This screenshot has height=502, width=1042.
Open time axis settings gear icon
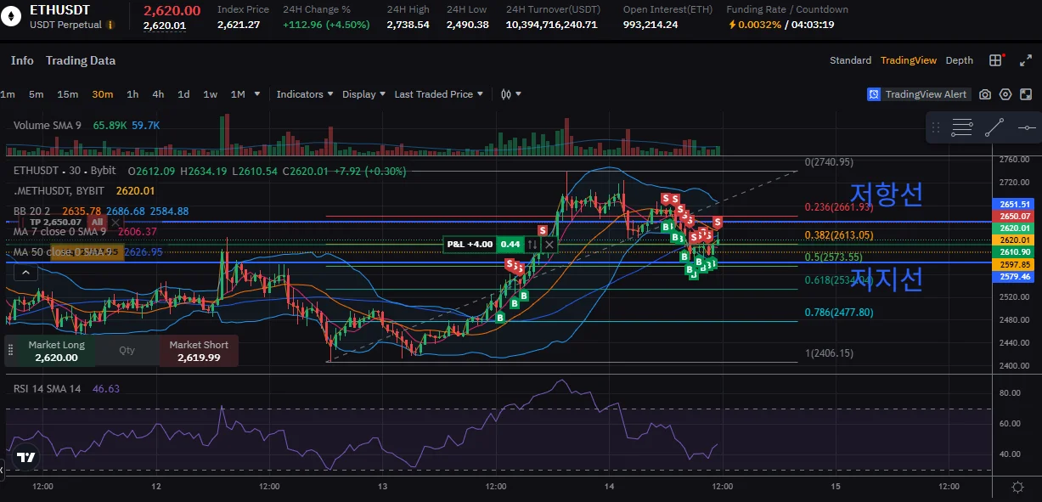pyautogui.click(x=1017, y=487)
